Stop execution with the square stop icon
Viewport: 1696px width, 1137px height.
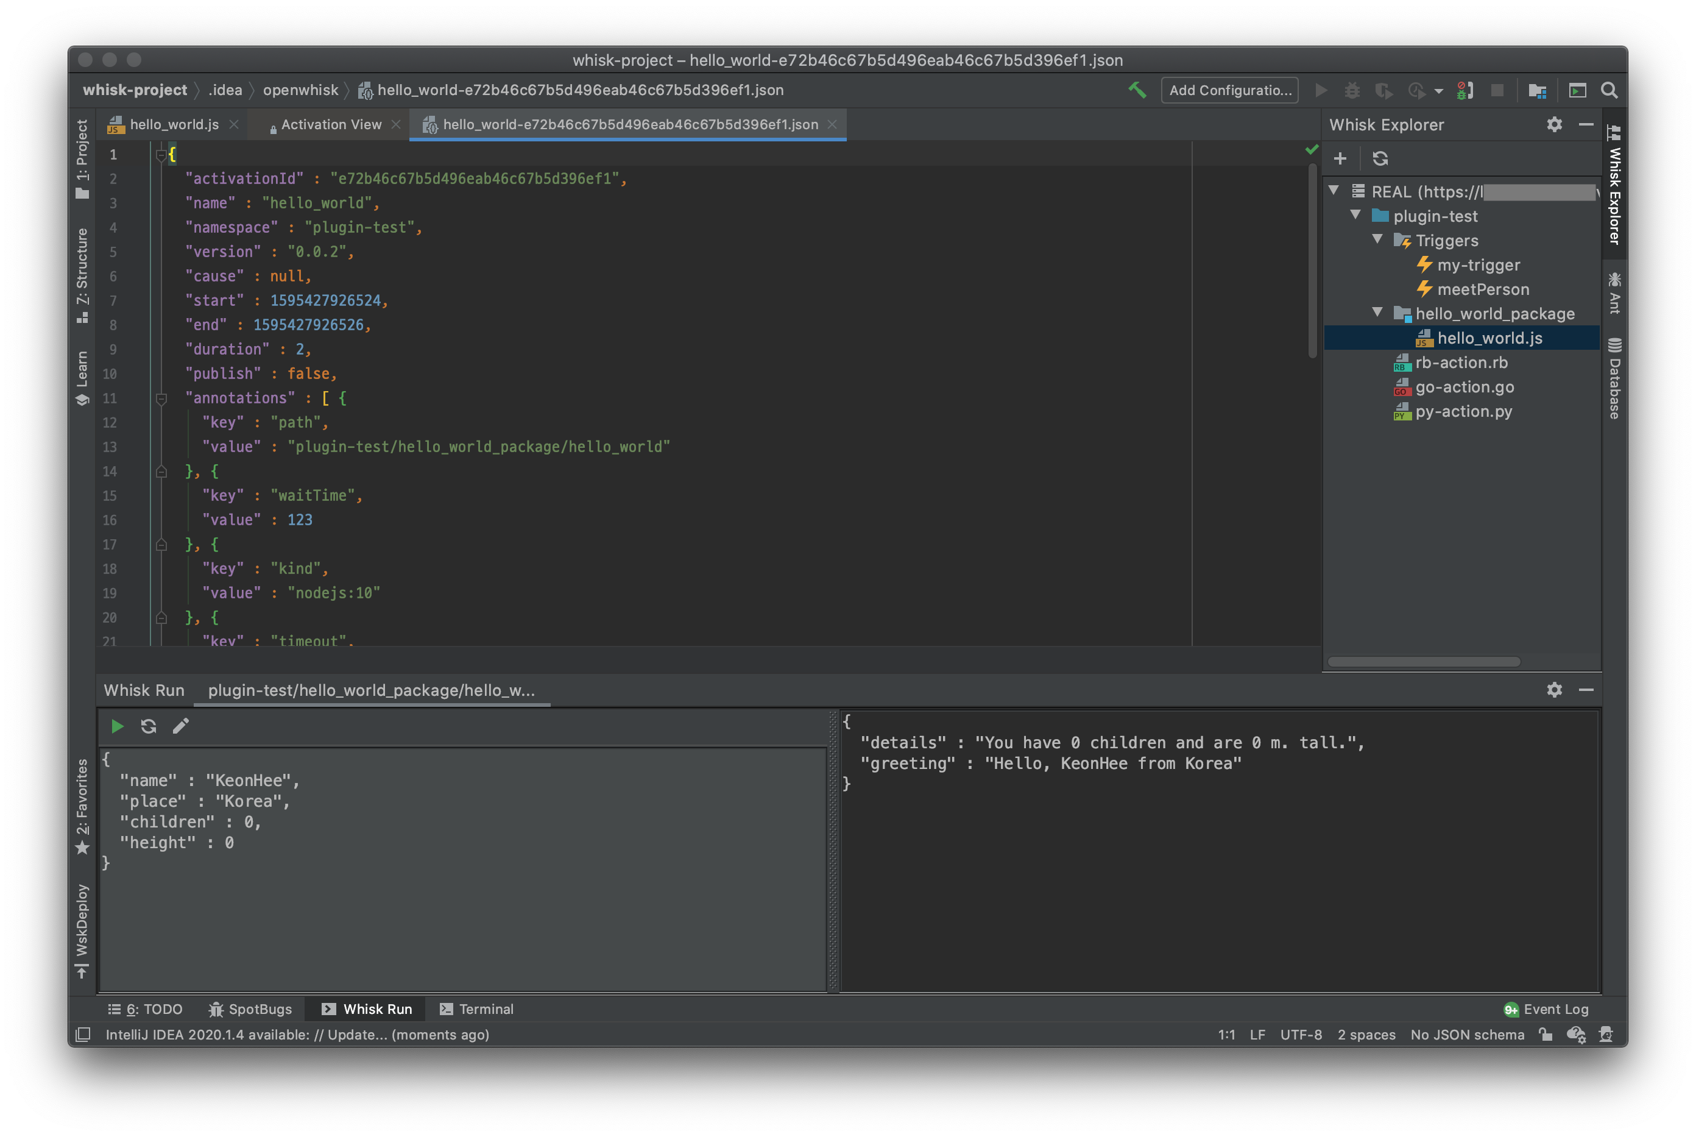tap(1498, 90)
